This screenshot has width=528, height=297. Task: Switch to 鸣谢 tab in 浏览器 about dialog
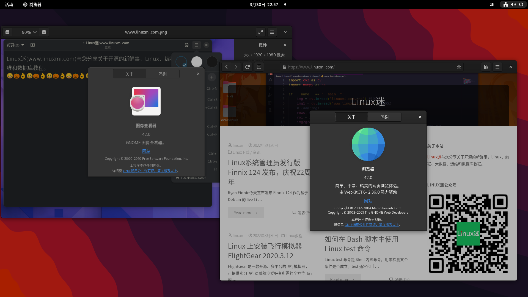(x=385, y=117)
